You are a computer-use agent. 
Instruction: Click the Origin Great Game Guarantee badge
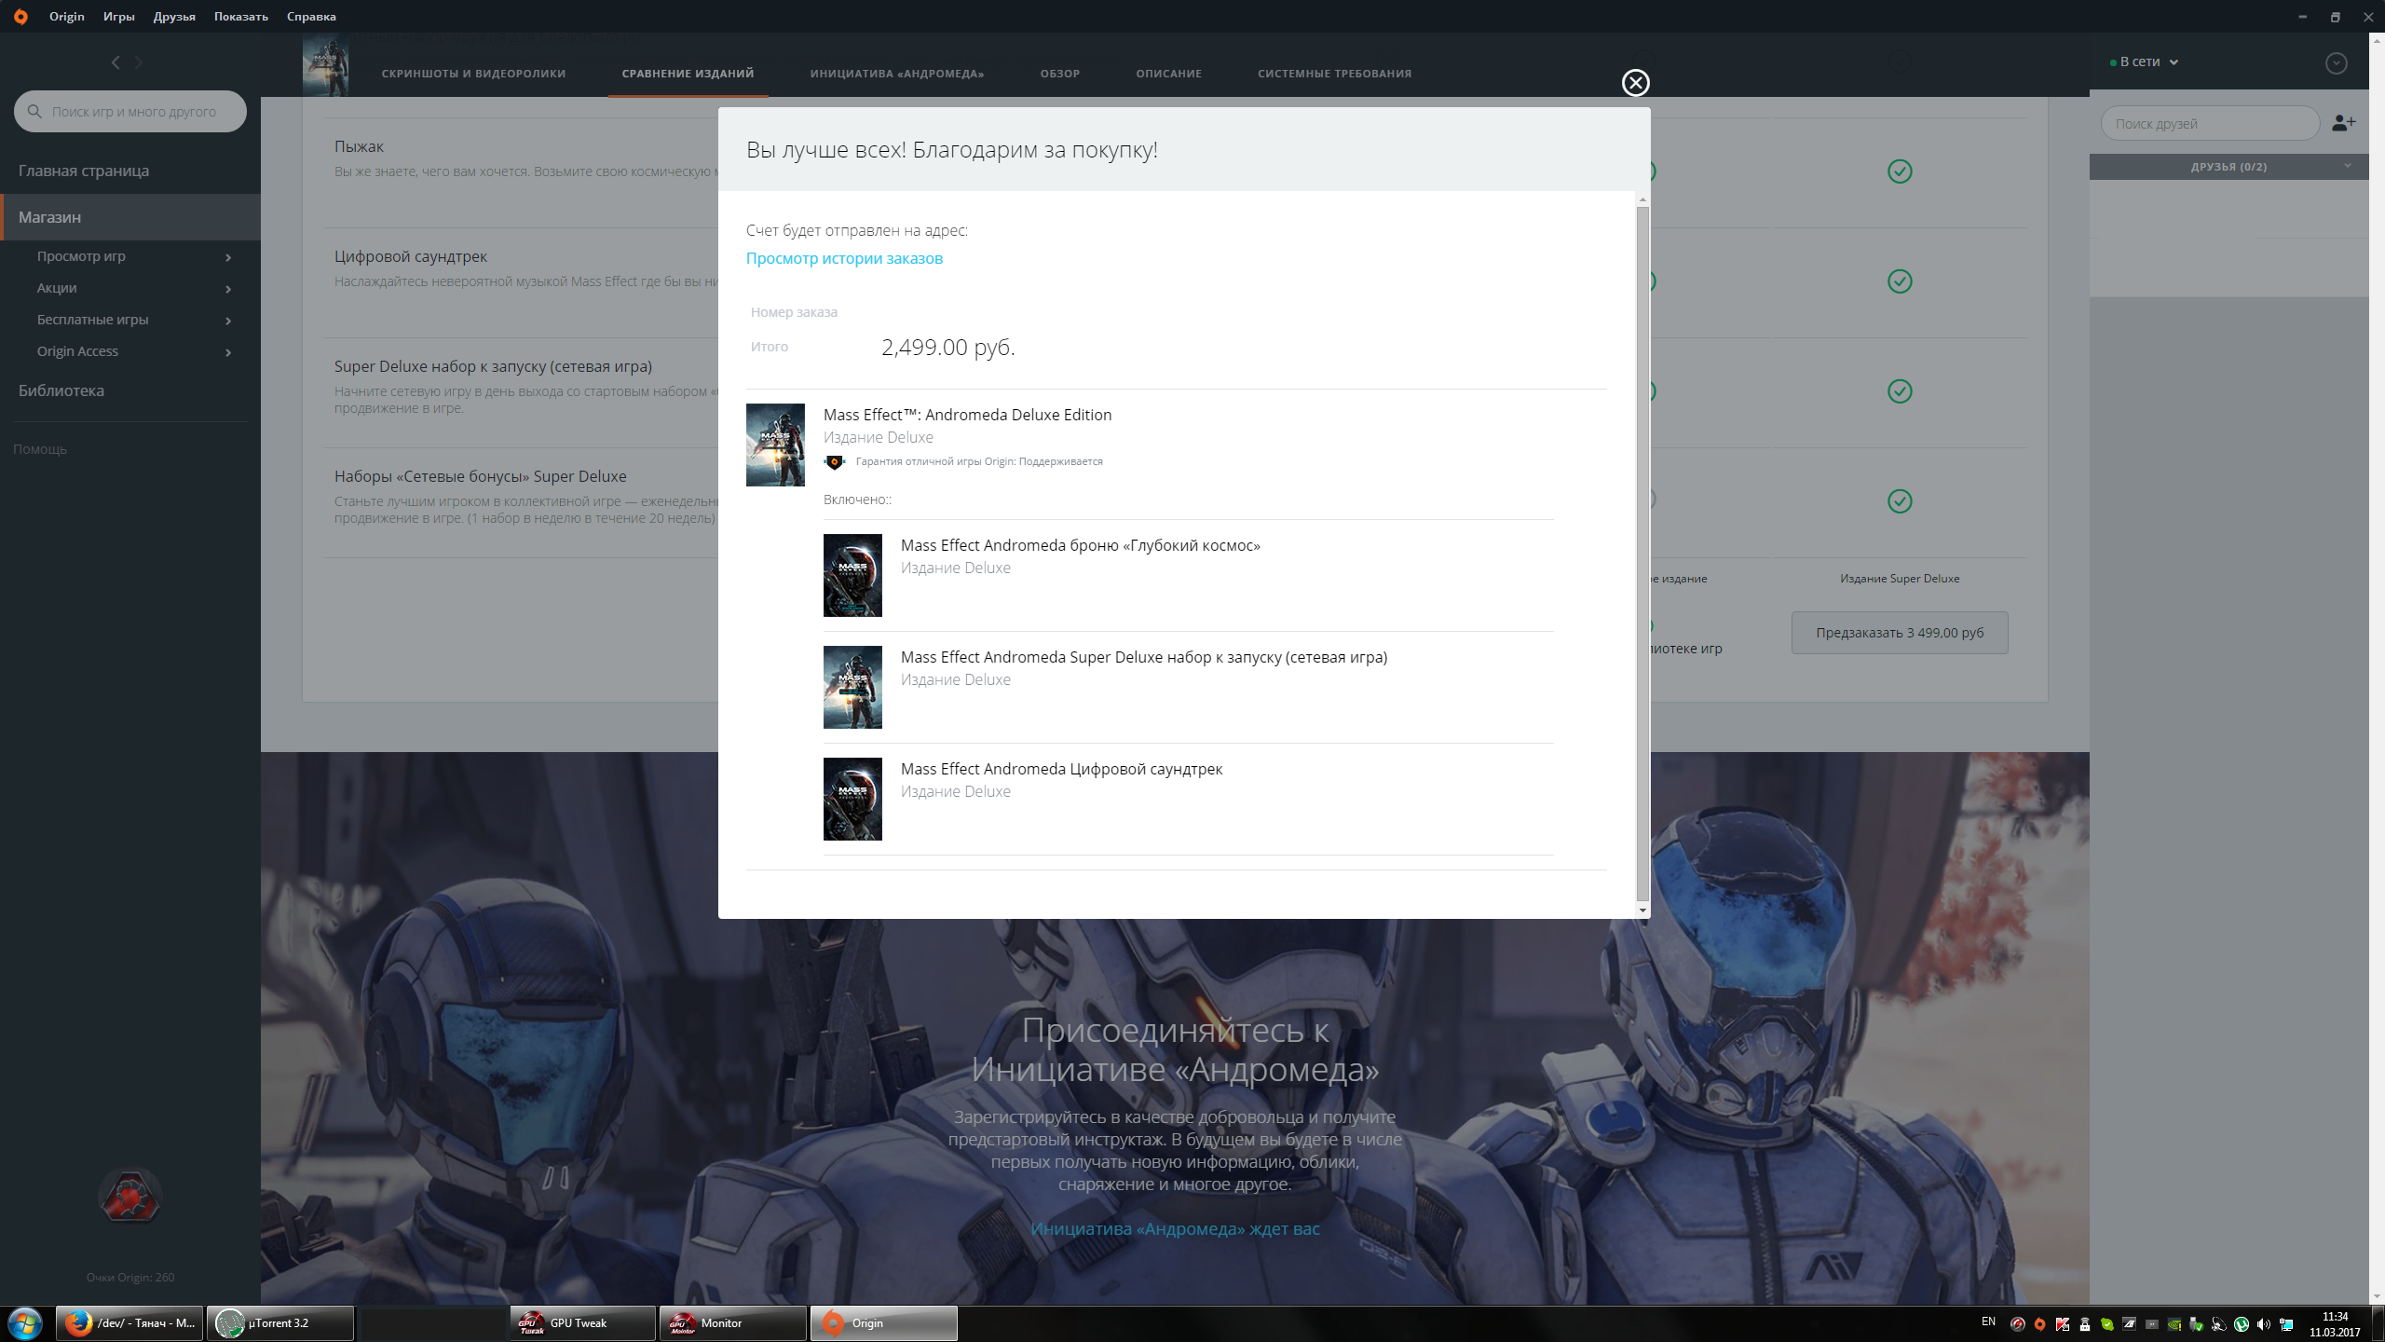(835, 462)
